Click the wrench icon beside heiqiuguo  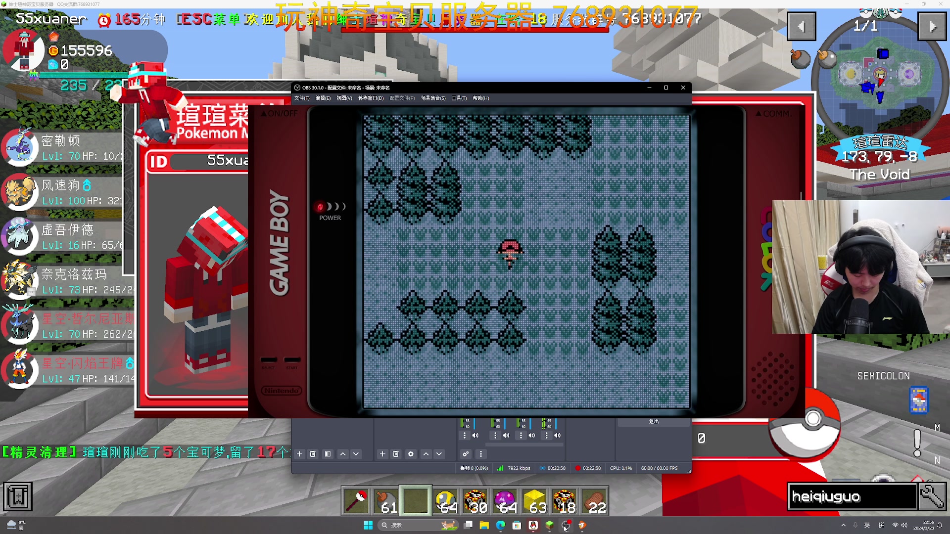tap(932, 496)
